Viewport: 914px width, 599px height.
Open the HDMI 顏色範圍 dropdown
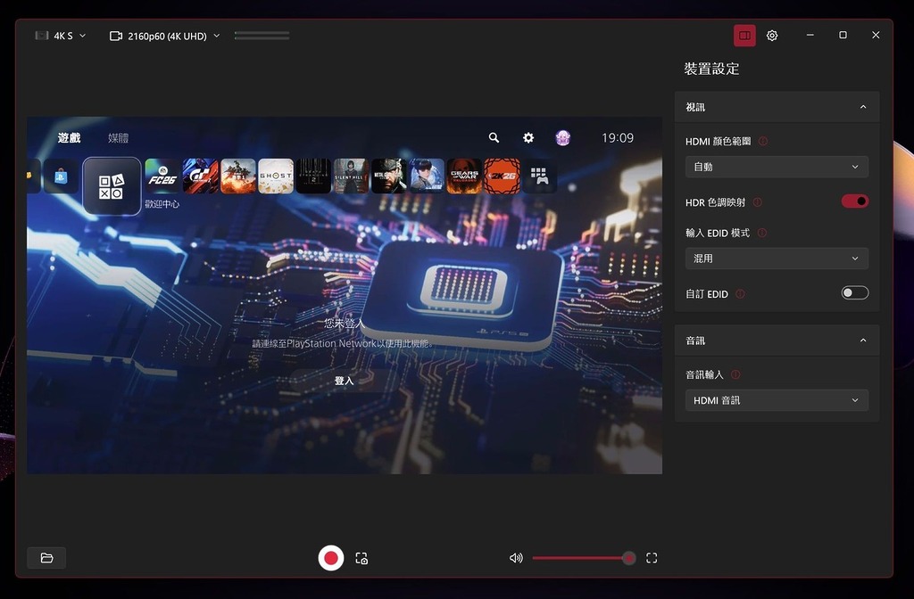coord(777,167)
